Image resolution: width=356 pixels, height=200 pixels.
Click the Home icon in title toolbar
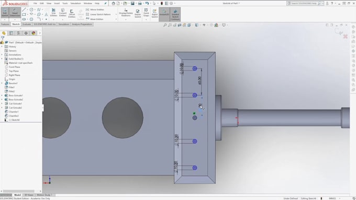coord(113,3)
